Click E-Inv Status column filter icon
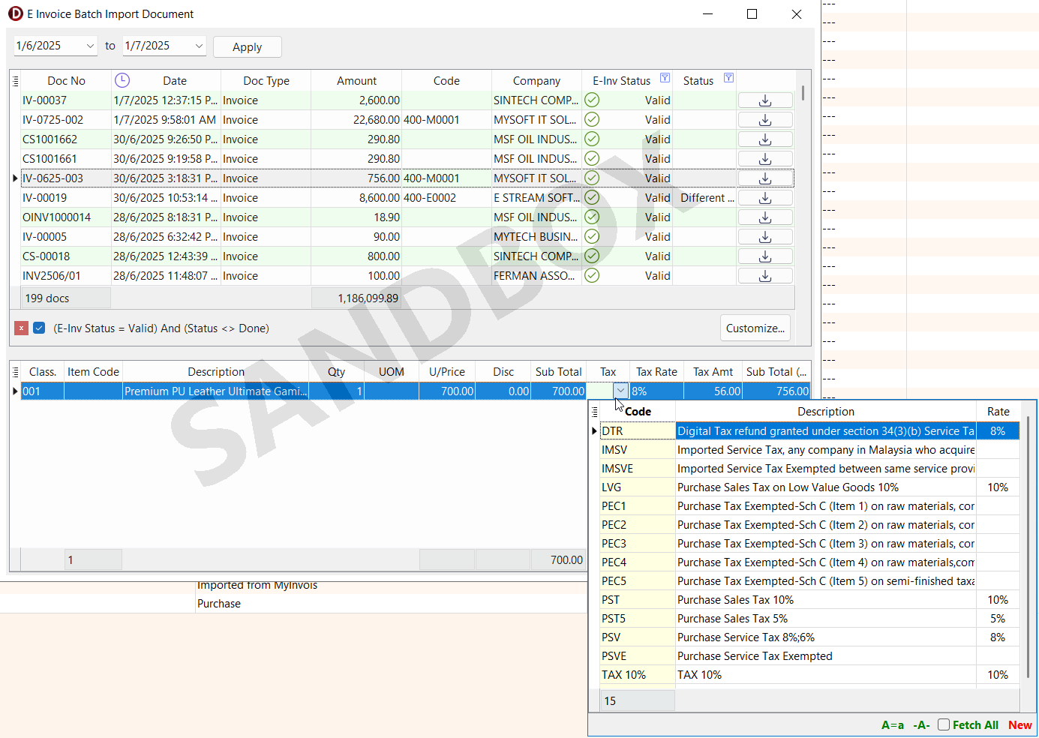The width and height of the screenshot is (1039, 738). (665, 78)
